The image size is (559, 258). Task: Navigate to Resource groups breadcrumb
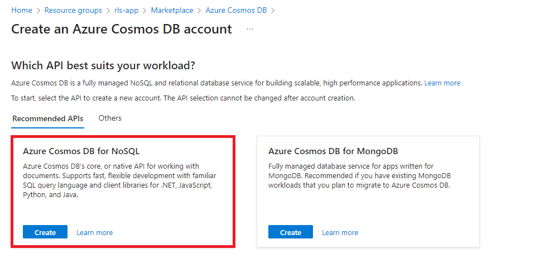pyautogui.click(x=73, y=11)
